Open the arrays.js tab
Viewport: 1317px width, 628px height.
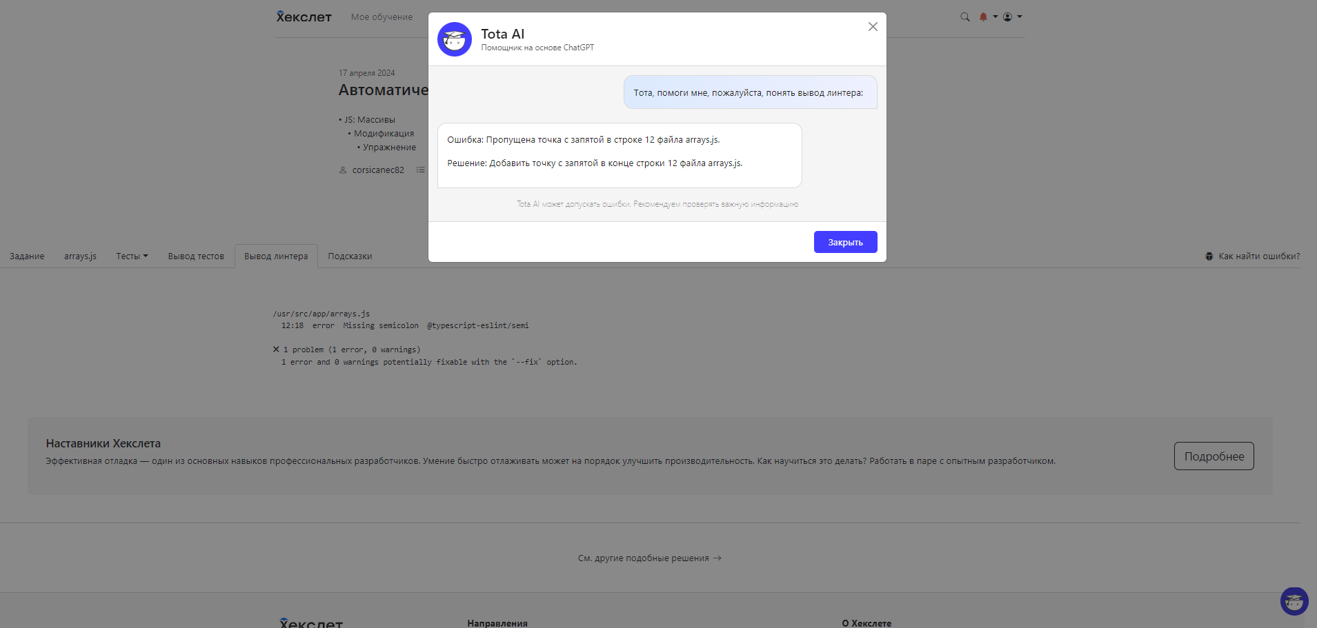click(80, 256)
